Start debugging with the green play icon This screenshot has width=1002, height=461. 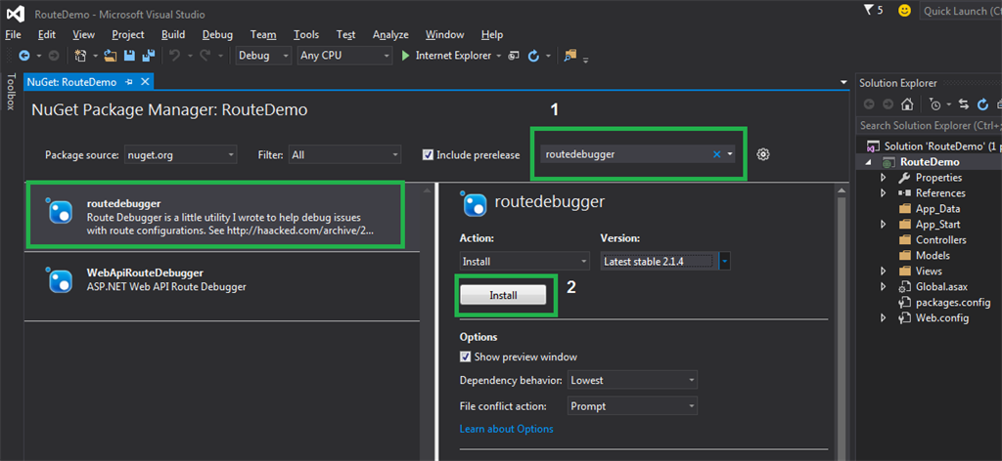tap(406, 56)
